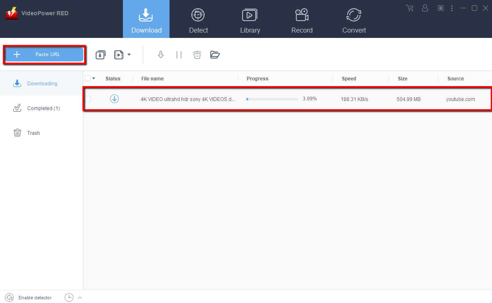The width and height of the screenshot is (492, 303).
Task: Switch to the Library tab
Action: (250, 19)
